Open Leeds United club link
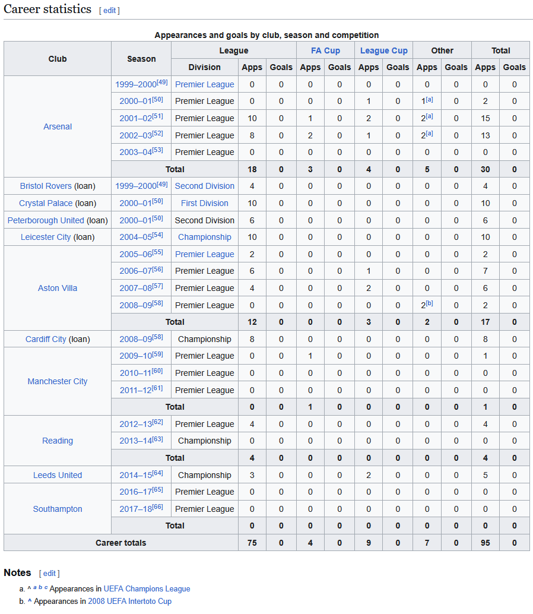The width and height of the screenshot is (533, 614). (58, 475)
